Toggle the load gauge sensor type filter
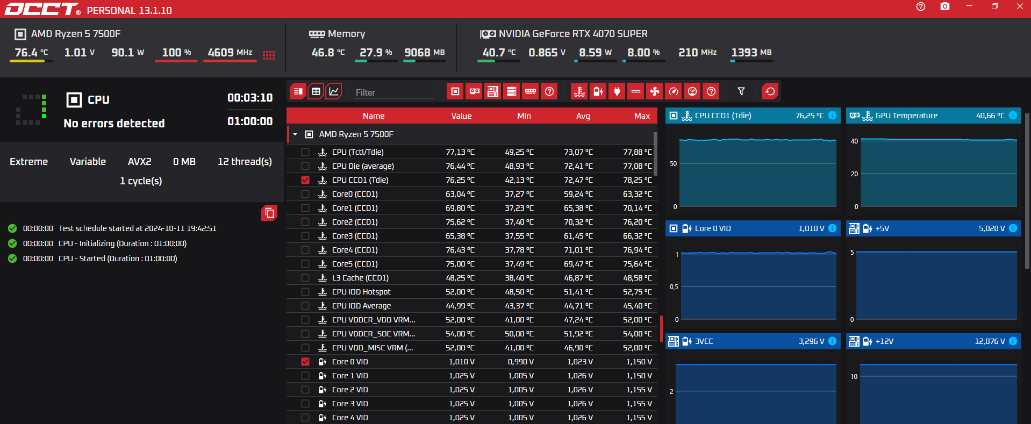This screenshot has height=424, width=1031. pyautogui.click(x=692, y=91)
